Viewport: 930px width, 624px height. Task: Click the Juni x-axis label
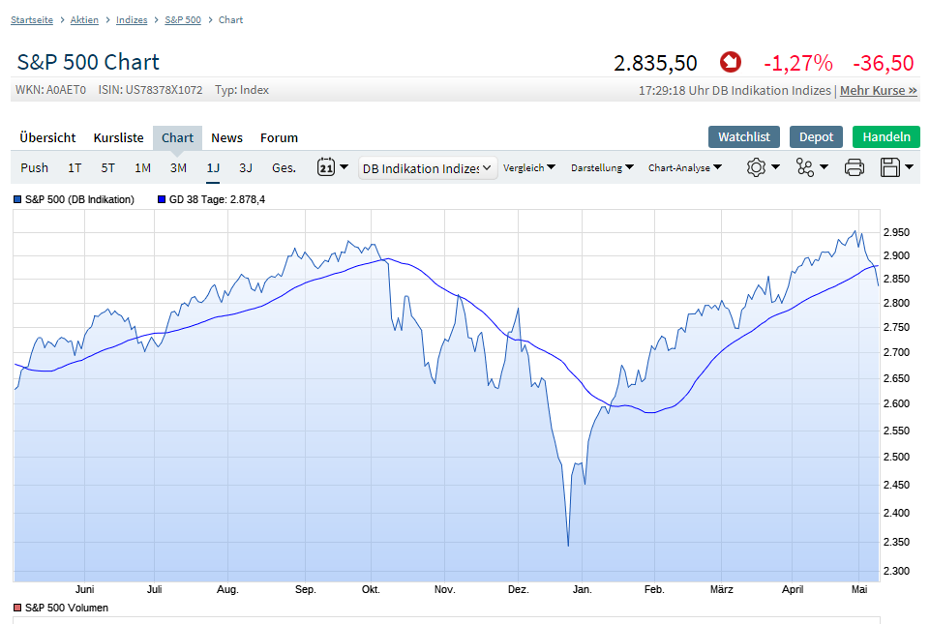[85, 589]
